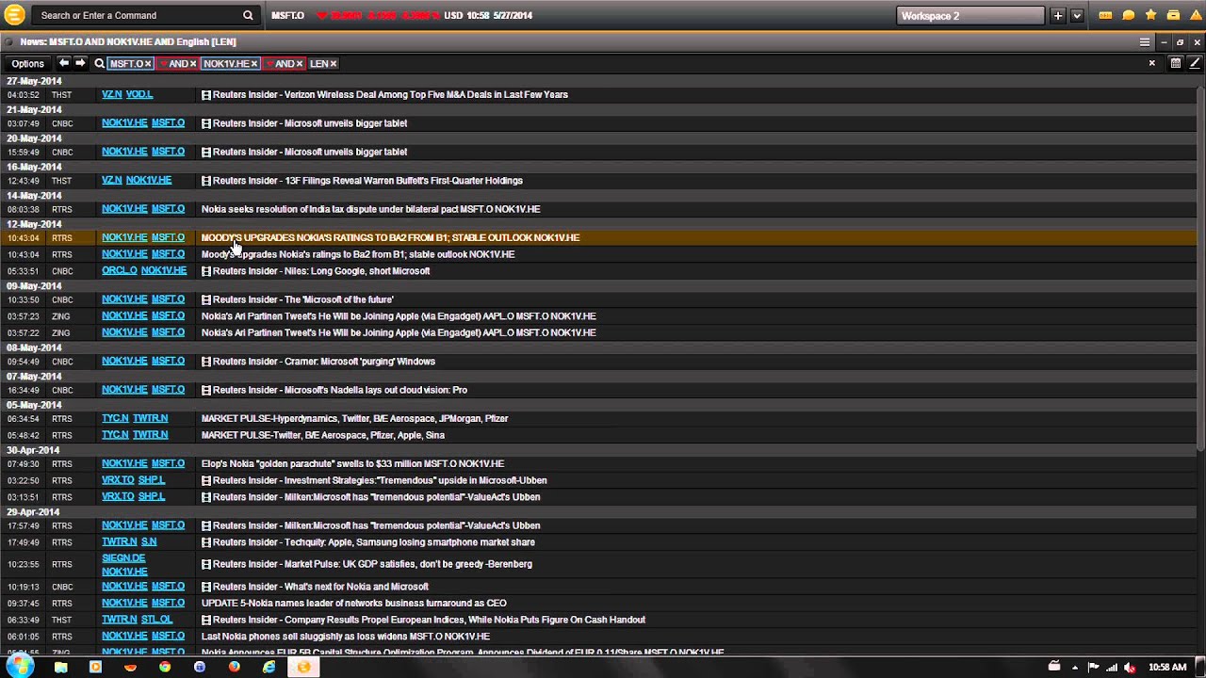Image resolution: width=1206 pixels, height=678 pixels.
Task: Click the pencil edit icon
Action: 1195,63
